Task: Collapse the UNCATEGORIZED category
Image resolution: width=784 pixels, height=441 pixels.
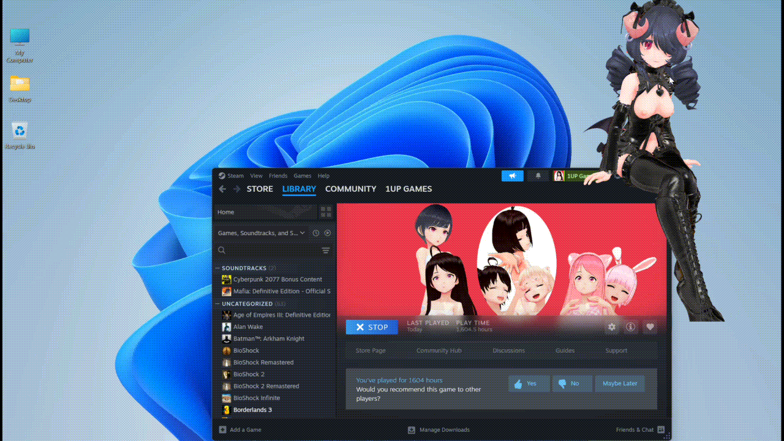Action: click(x=217, y=304)
